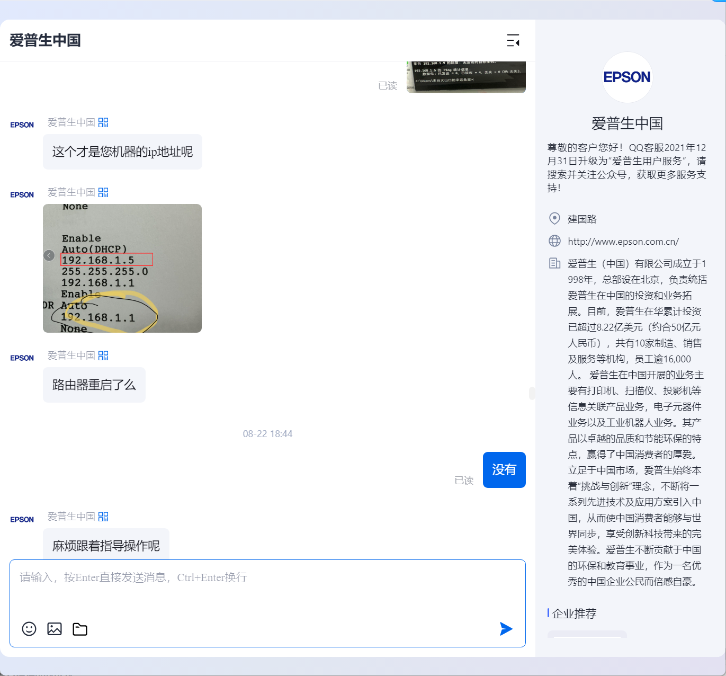Click the address text '建国路'
726x676 pixels.
point(582,219)
